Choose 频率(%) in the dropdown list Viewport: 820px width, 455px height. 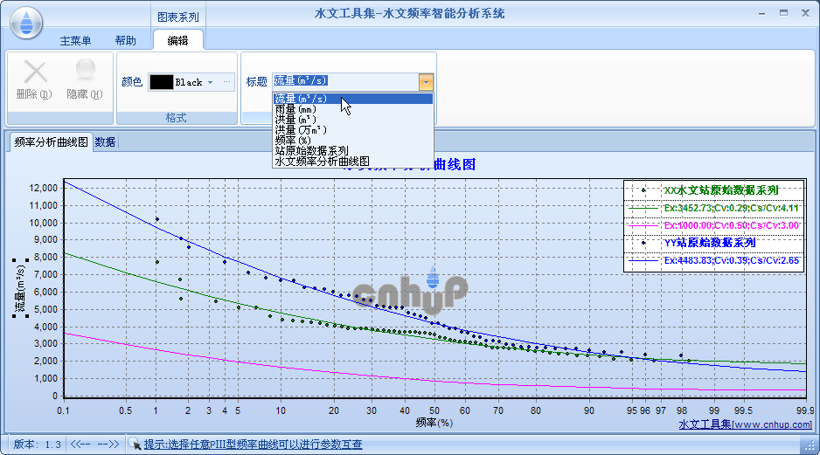pyautogui.click(x=293, y=140)
